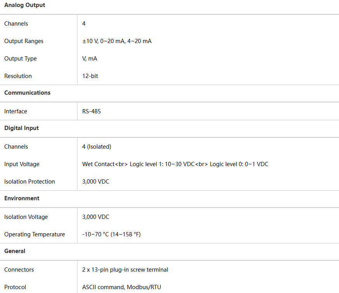This screenshot has width=339, height=293.
Task: Click the General section header
Action: (15, 251)
